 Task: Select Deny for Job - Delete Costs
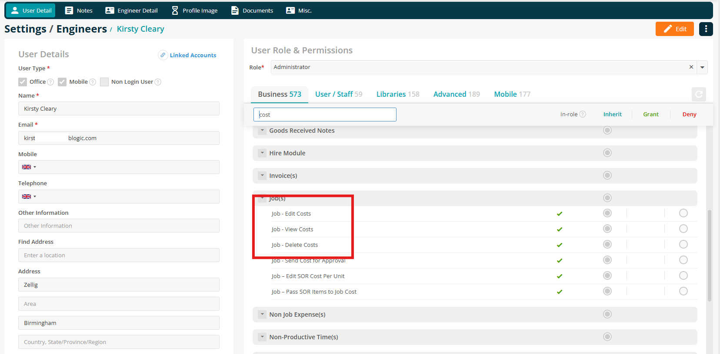point(683,244)
